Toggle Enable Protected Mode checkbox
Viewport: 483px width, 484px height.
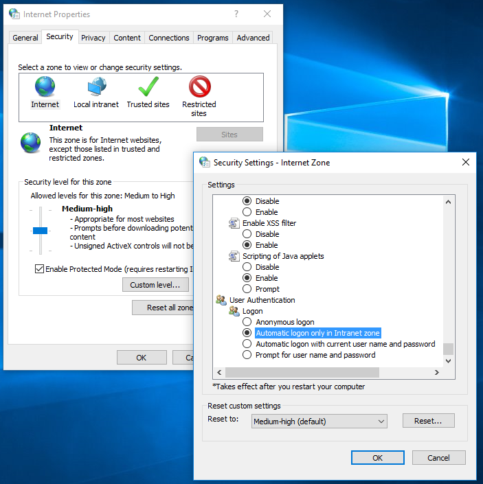(39, 269)
